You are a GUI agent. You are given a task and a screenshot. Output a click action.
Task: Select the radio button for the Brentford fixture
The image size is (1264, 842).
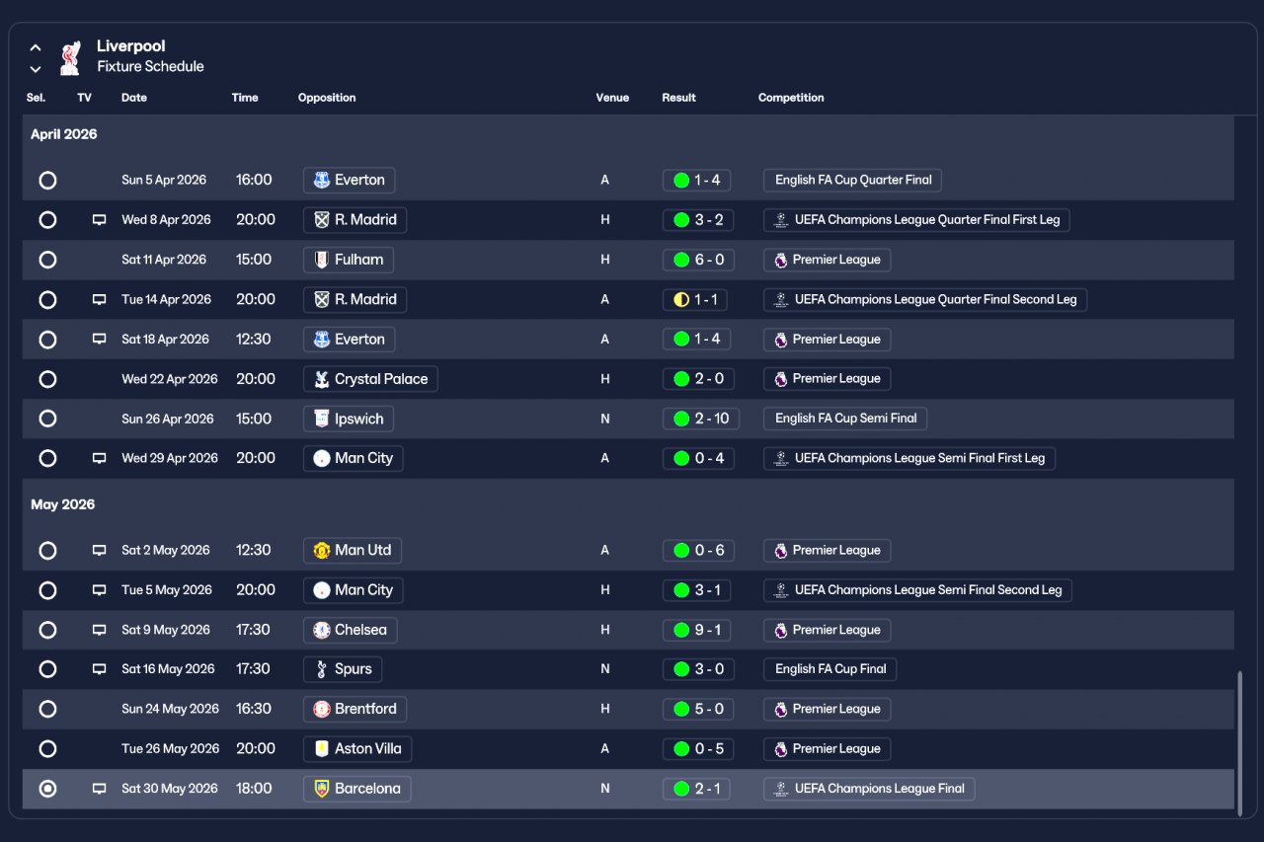coord(47,709)
